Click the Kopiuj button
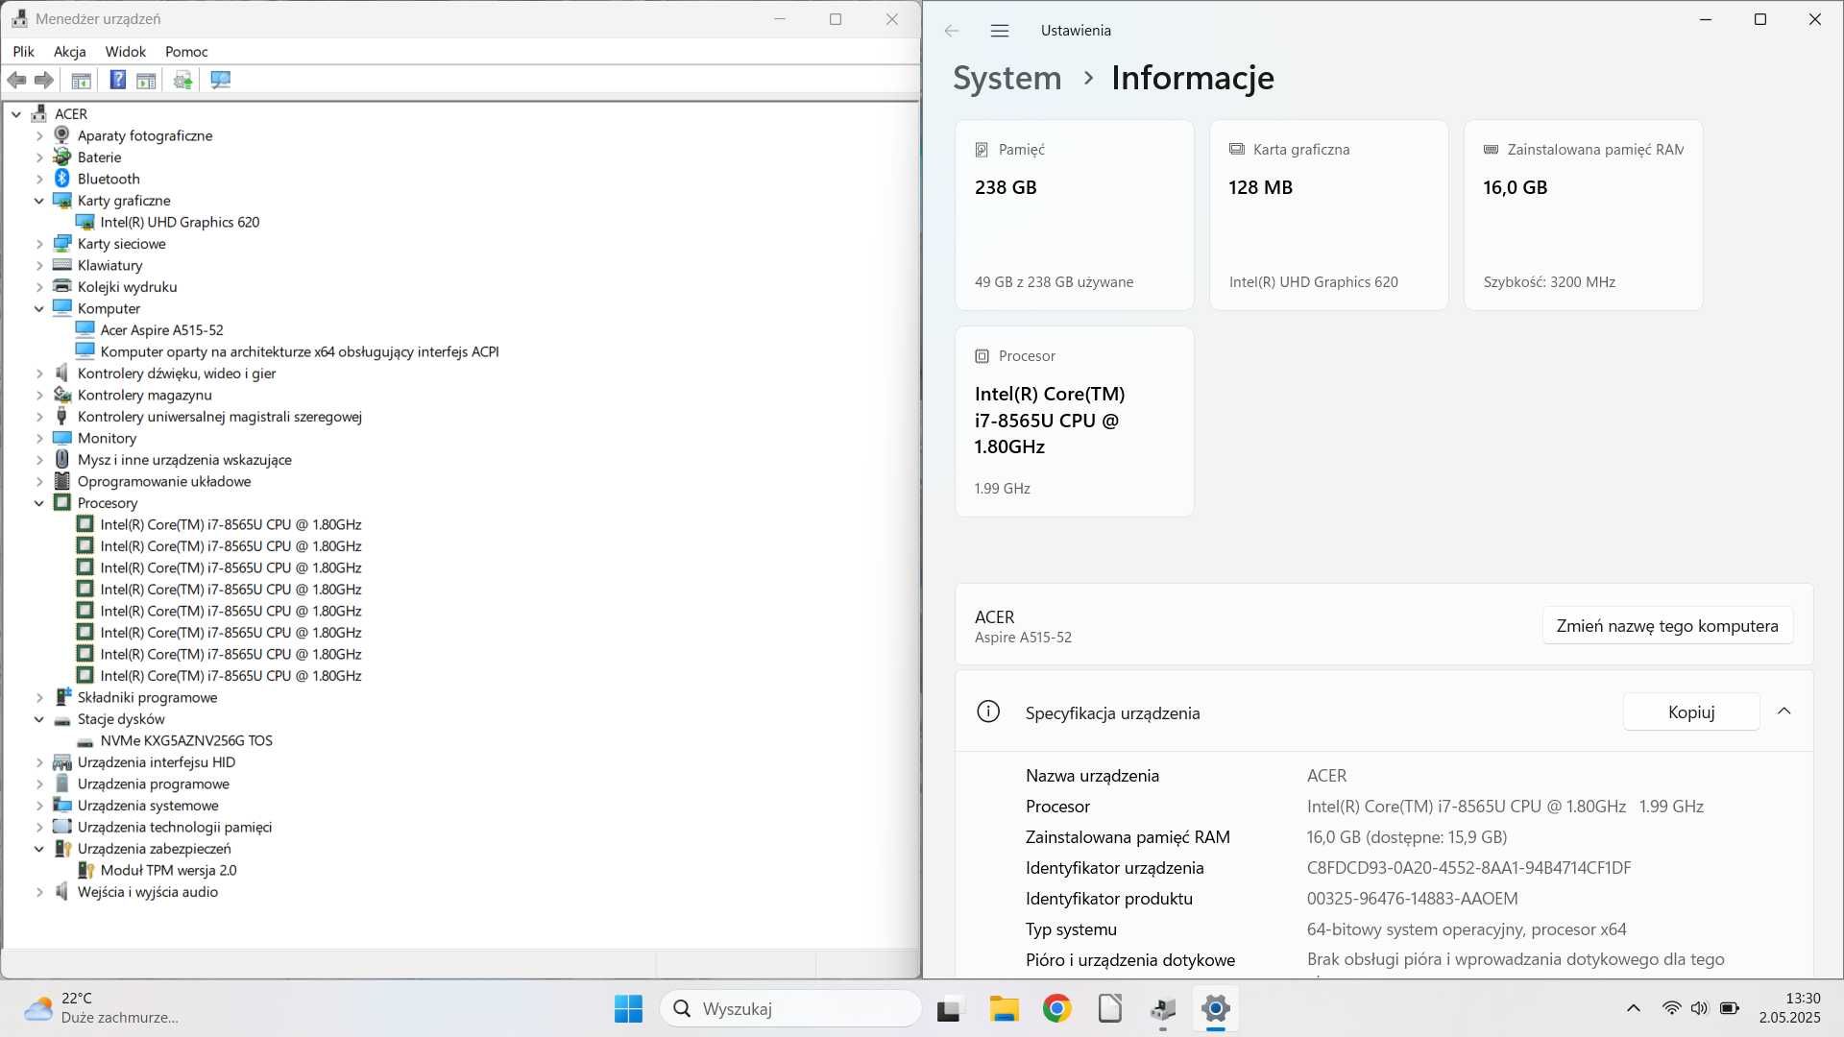The image size is (1844, 1037). pos(1691,712)
